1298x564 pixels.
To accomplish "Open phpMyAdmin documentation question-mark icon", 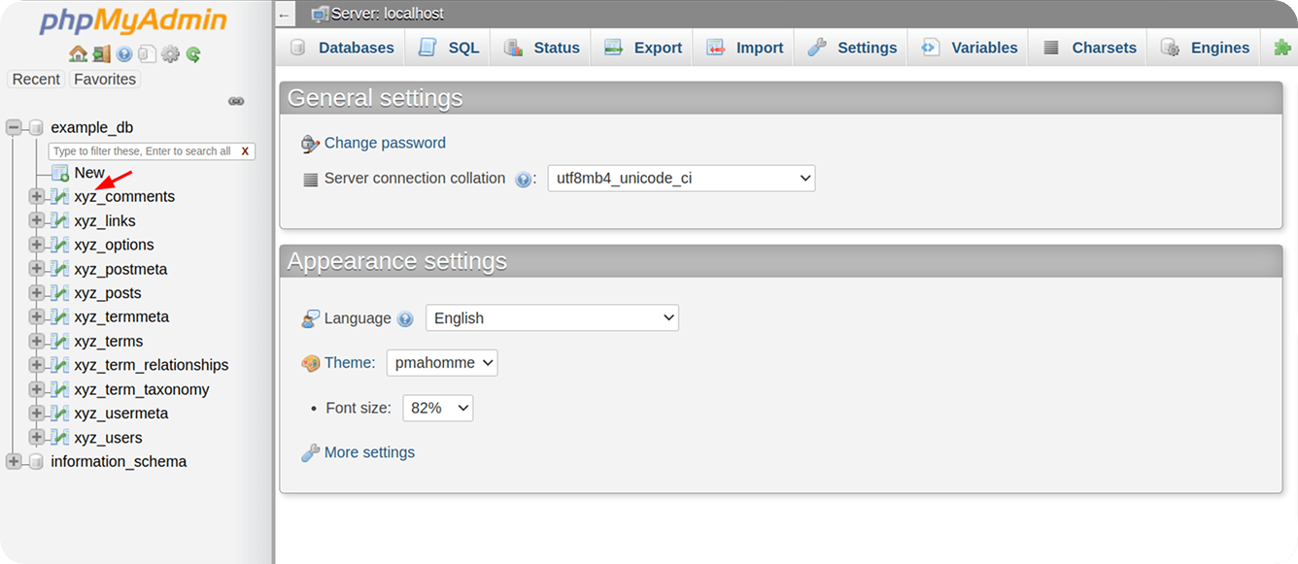I will (124, 54).
